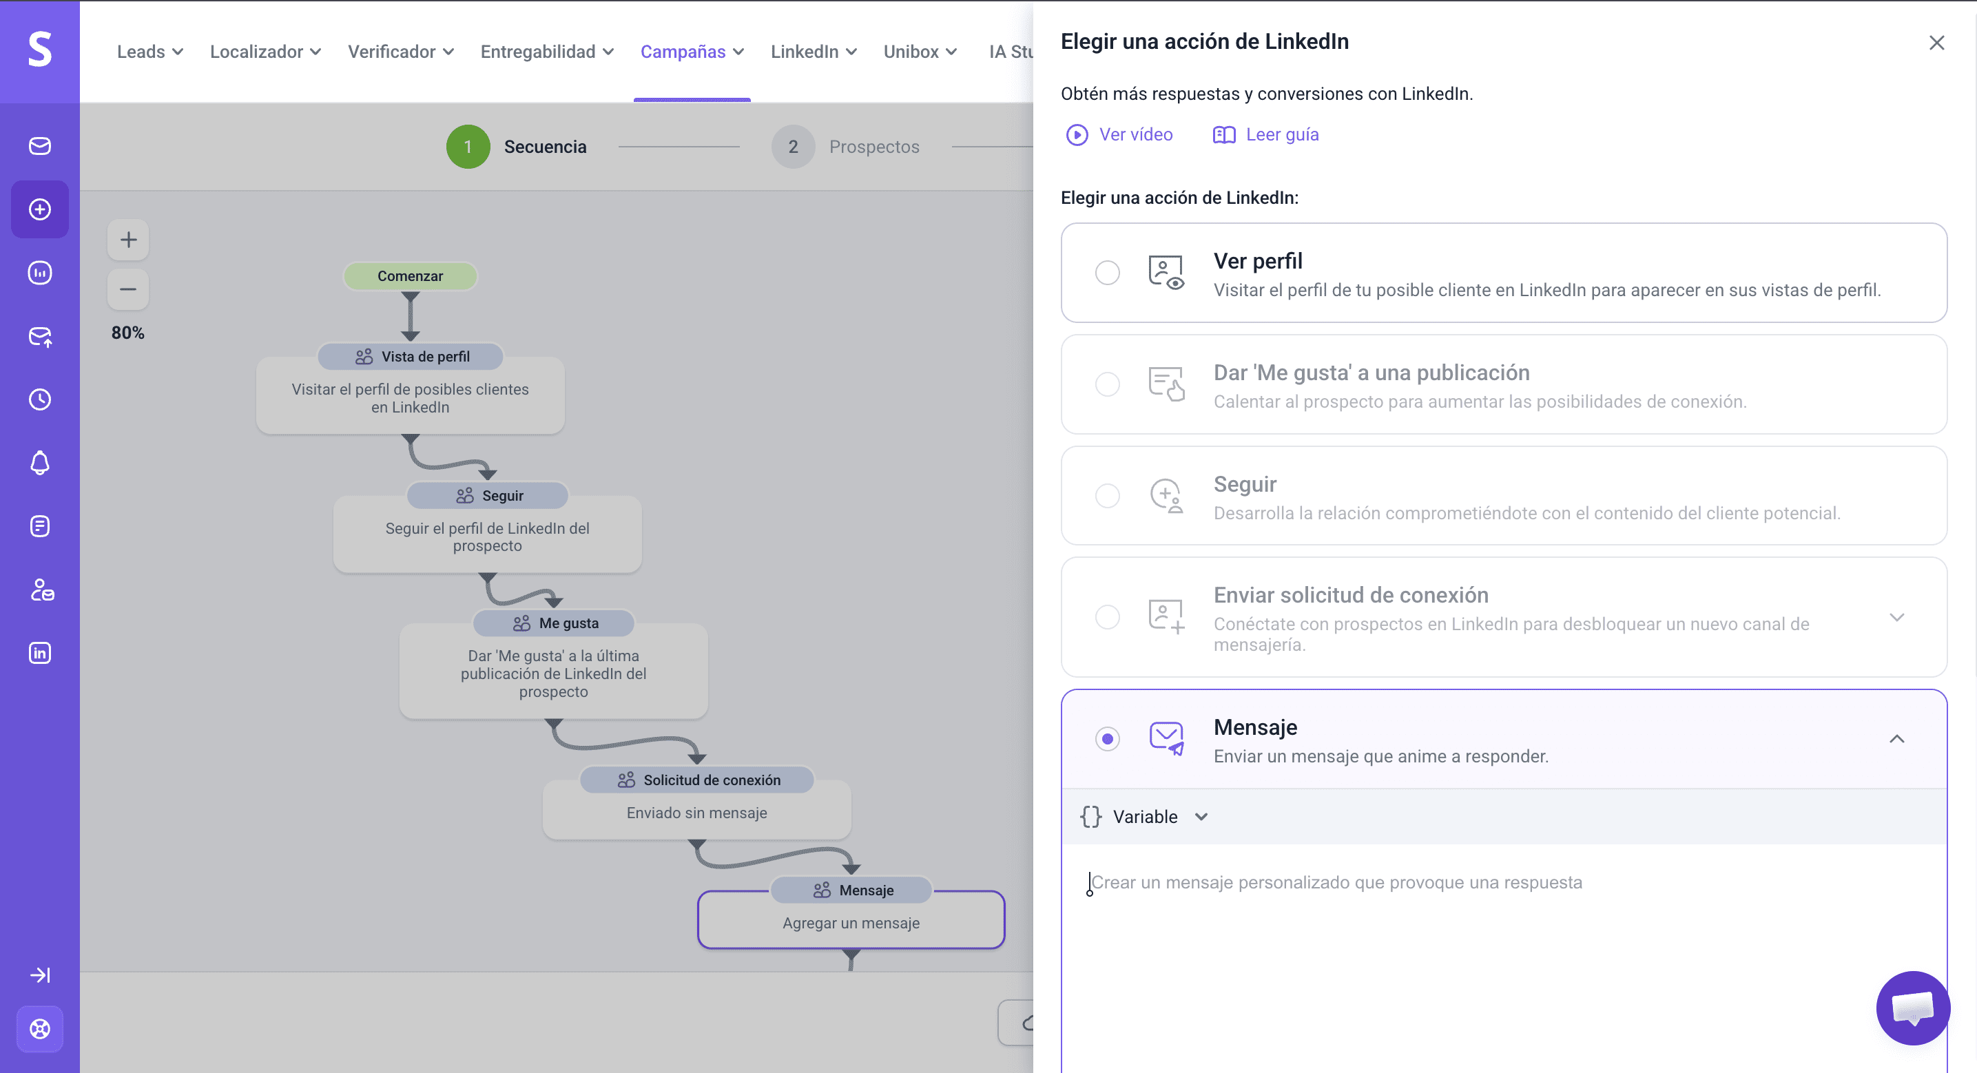Screen dimensions: 1977x1073
Task: Open the Variable dropdown
Action: (1144, 817)
